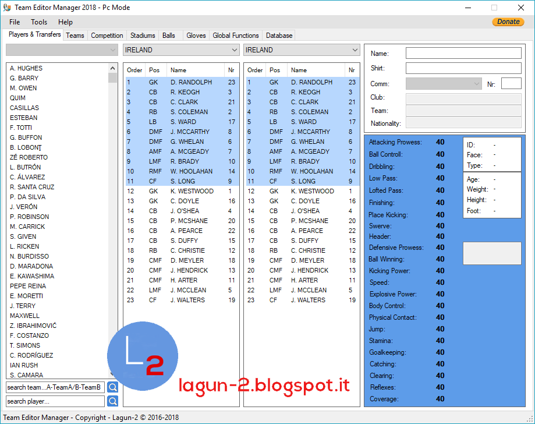This screenshot has width=535, height=424.
Task: Expand the right IRELAND team dropdown
Action: (x=302, y=50)
